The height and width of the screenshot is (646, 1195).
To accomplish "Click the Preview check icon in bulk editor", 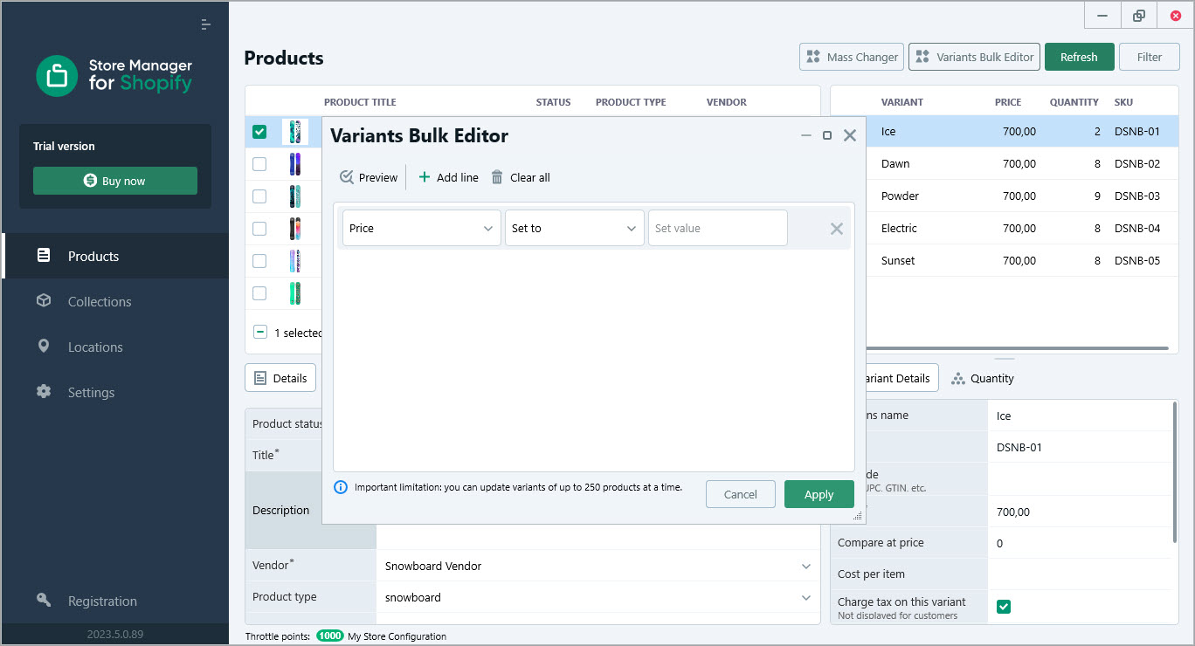I will 347,177.
